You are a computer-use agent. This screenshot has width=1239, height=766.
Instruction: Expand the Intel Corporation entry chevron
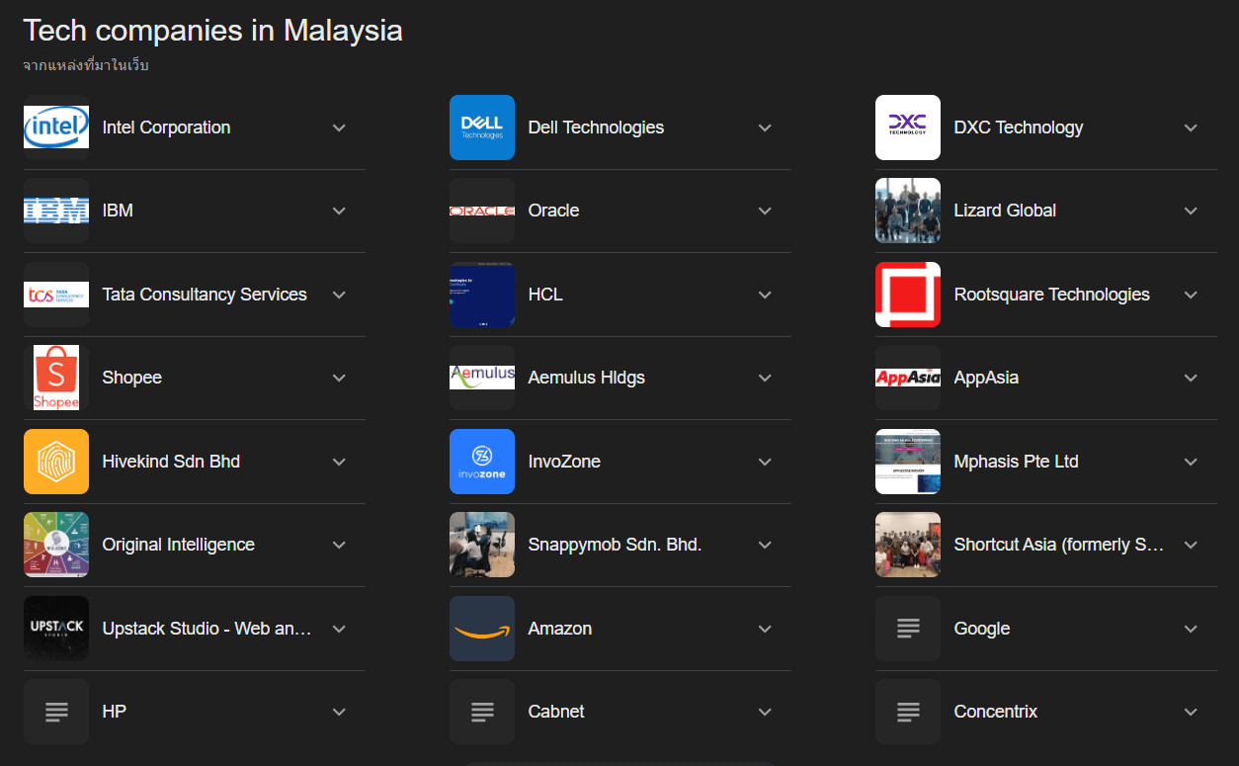339,128
